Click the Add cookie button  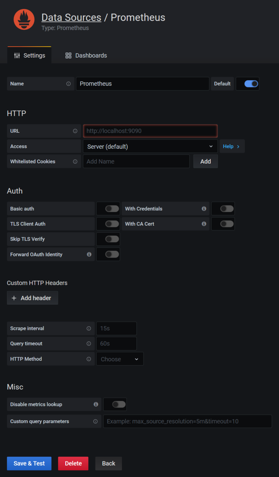pos(205,161)
